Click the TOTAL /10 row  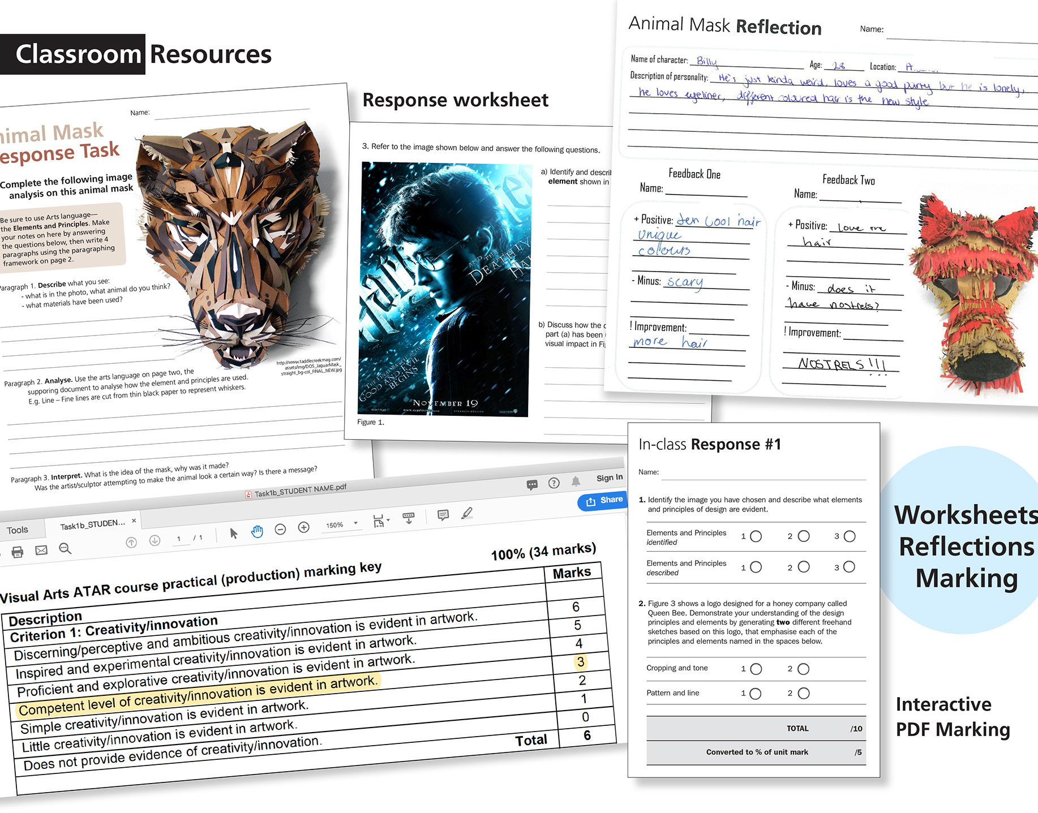[x=756, y=729]
